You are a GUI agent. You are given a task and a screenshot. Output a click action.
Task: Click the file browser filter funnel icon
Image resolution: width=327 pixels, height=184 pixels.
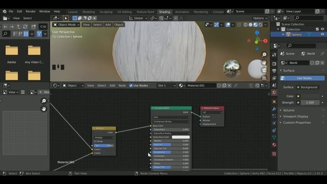[x=39, y=34]
